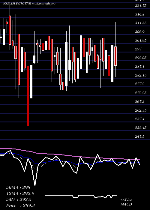Click the Price : 289.3 reading
The height and width of the screenshot is (210, 150).
[20, 205]
